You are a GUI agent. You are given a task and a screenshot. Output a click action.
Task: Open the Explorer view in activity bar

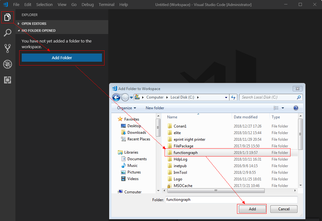8,17
